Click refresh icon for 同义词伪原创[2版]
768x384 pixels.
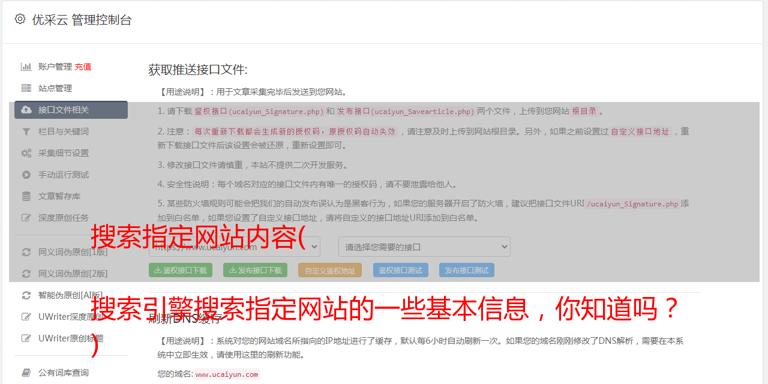pyautogui.click(x=26, y=274)
